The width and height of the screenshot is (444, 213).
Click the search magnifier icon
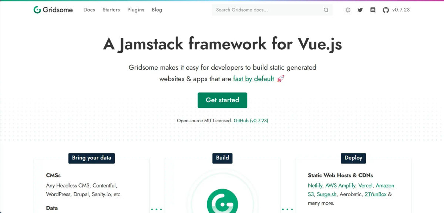tap(326, 10)
